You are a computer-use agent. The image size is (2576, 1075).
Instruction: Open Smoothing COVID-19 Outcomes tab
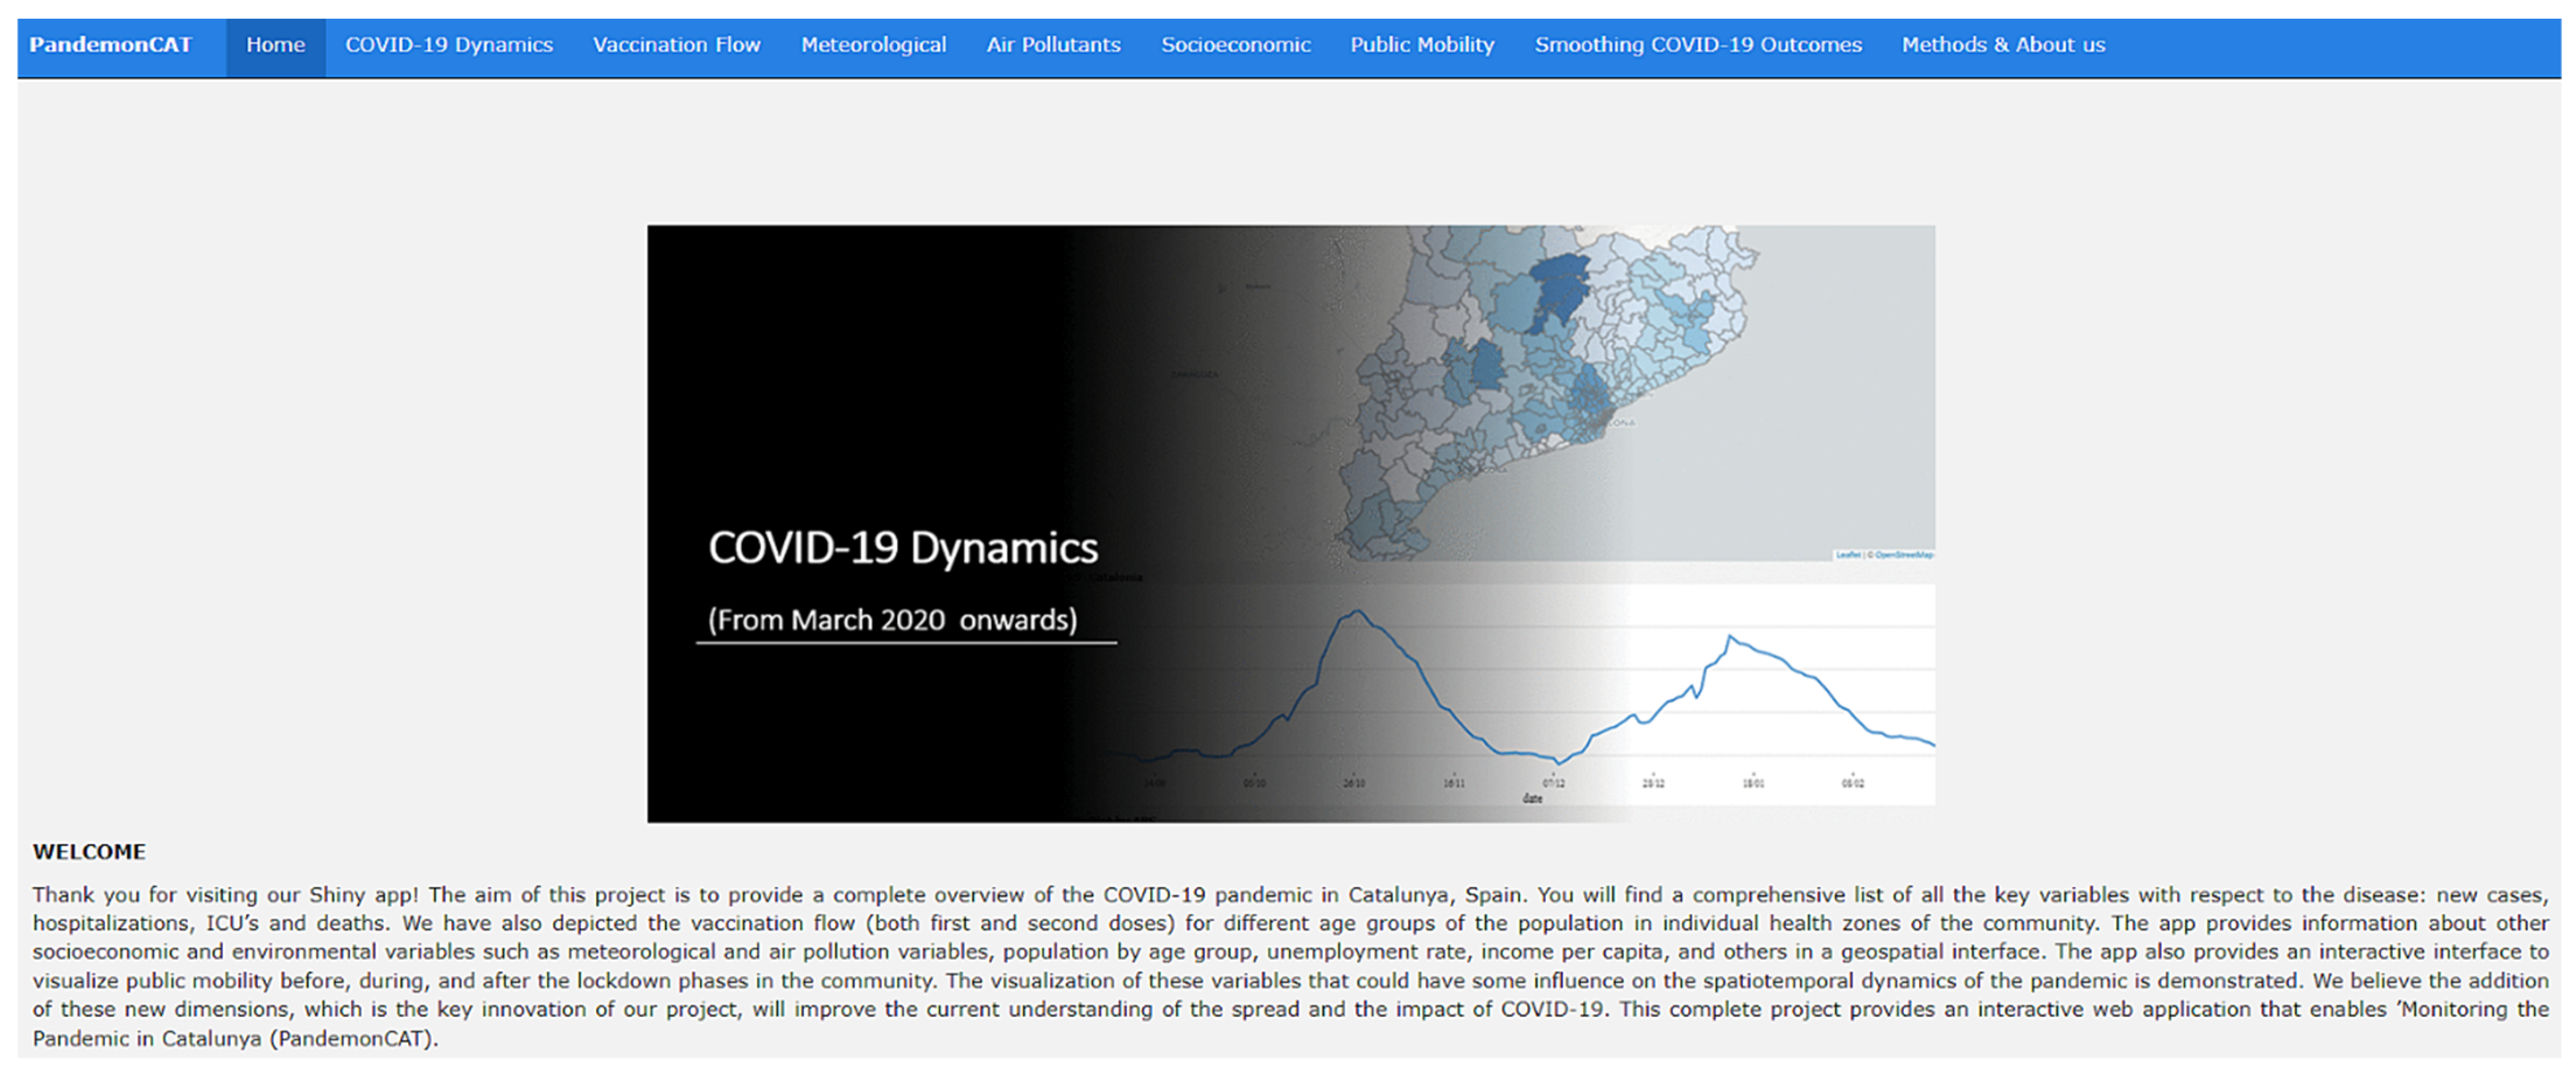pos(1698,45)
